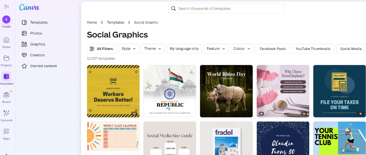This screenshot has width=366, height=155.
Task: Open the Colour filter dropdown
Action: (x=242, y=49)
